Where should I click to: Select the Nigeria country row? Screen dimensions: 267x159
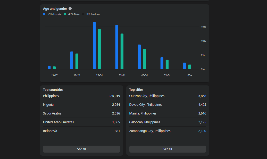(x=81, y=104)
